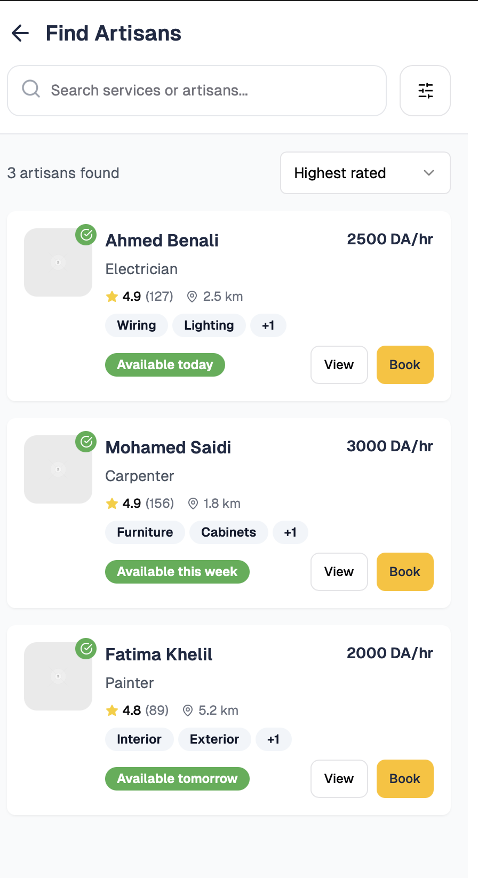Image resolution: width=478 pixels, height=878 pixels.
Task: Click Ahmed Benali's verified badge
Action: pyautogui.click(x=86, y=235)
